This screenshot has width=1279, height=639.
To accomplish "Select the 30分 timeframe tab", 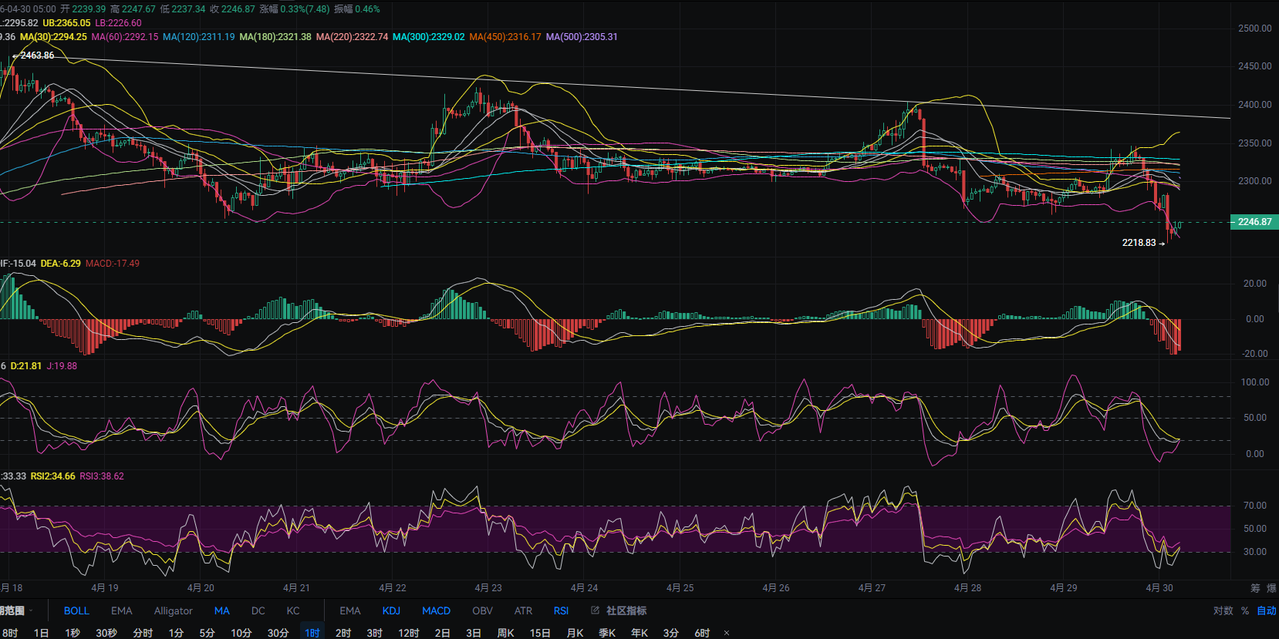I will click(278, 633).
